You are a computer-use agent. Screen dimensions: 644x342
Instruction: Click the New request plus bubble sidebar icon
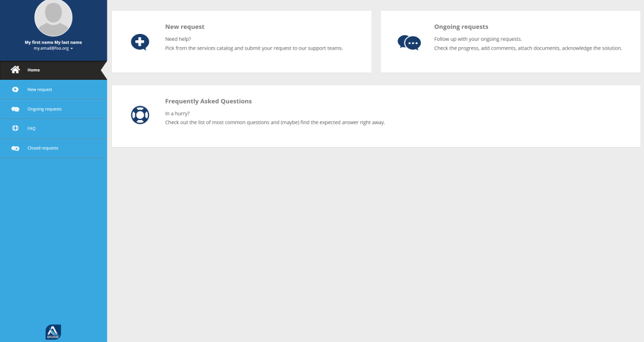click(x=15, y=89)
